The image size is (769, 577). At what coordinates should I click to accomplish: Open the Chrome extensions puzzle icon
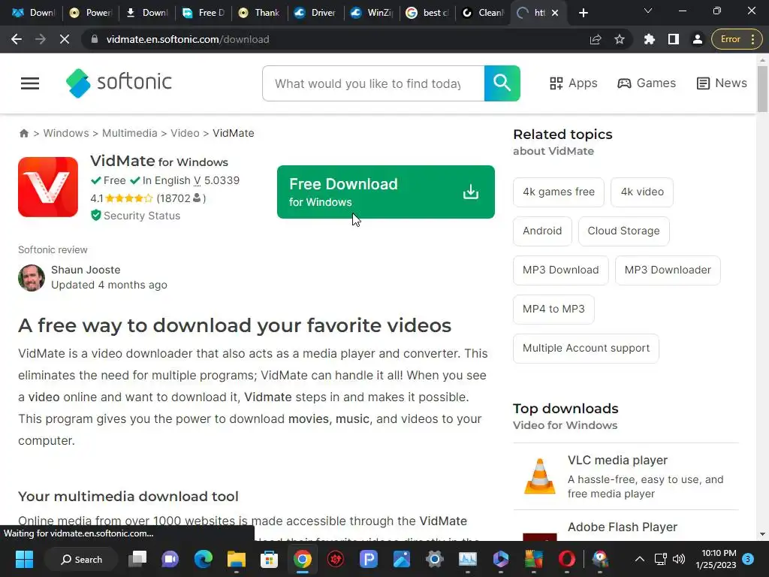(x=650, y=39)
